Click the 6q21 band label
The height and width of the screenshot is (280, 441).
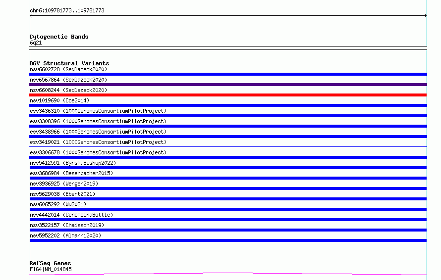pyautogui.click(x=36, y=43)
